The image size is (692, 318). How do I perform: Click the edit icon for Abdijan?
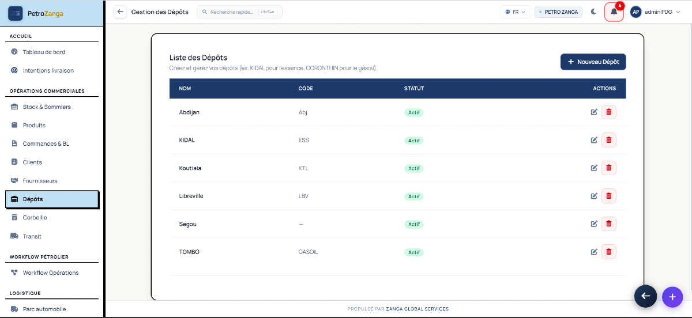coord(594,112)
